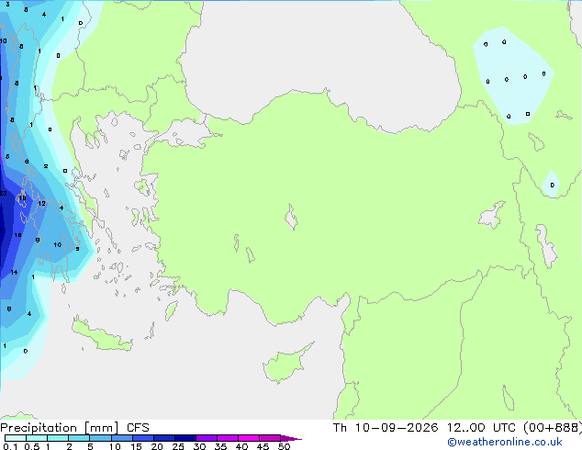Click the '0.5' legend scale label
The image size is (582, 450).
point(32,446)
